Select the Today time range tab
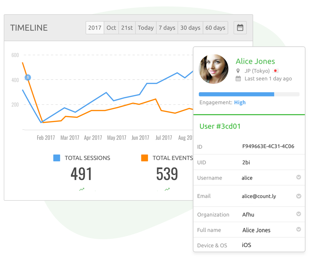The height and width of the screenshot is (264, 313). pos(146,28)
